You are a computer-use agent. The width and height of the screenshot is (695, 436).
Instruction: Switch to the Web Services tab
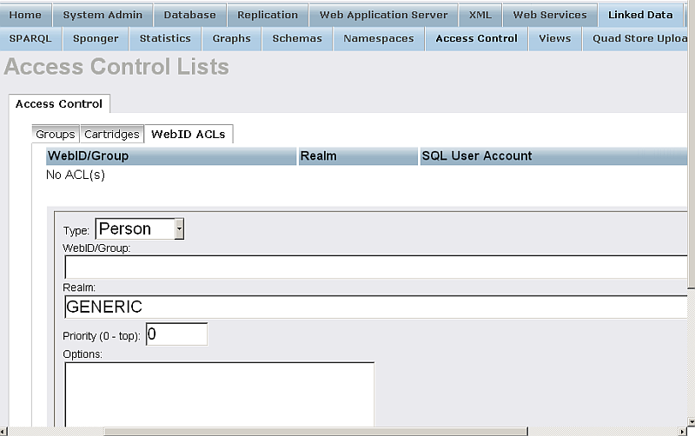point(549,15)
